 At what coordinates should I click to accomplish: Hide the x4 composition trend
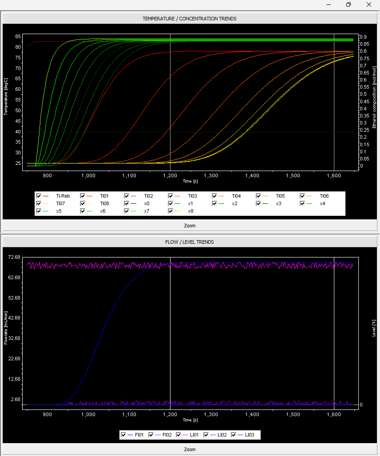click(303, 203)
